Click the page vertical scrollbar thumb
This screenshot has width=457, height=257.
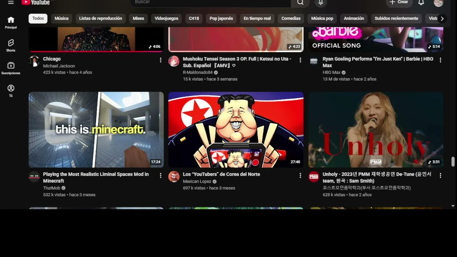pyautogui.click(x=453, y=161)
